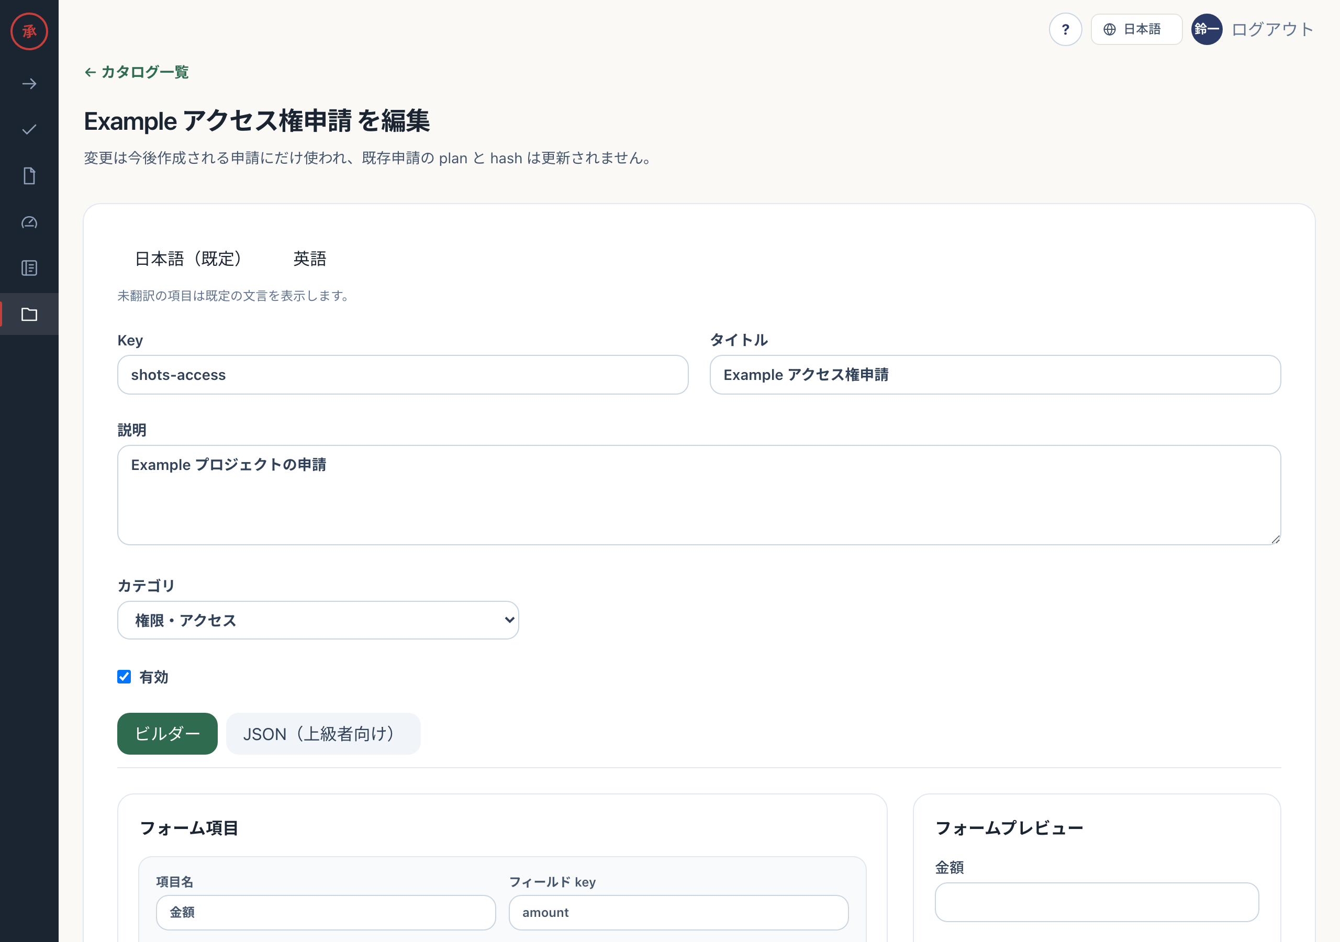This screenshot has width=1340, height=942.
Task: Click the Key input field
Action: point(403,375)
